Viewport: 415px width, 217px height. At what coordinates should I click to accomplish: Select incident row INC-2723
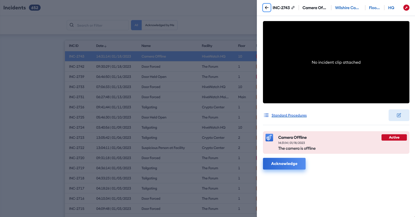[161, 138]
